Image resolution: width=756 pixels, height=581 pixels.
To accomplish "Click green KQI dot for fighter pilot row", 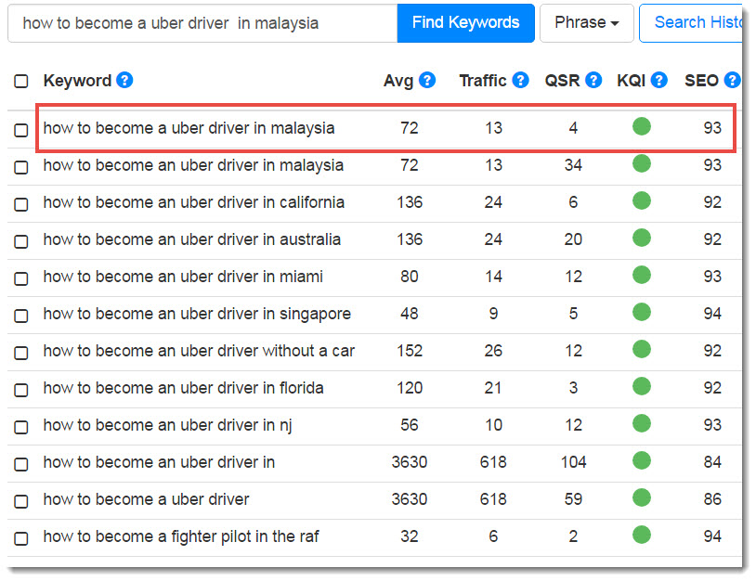I will click(x=642, y=535).
